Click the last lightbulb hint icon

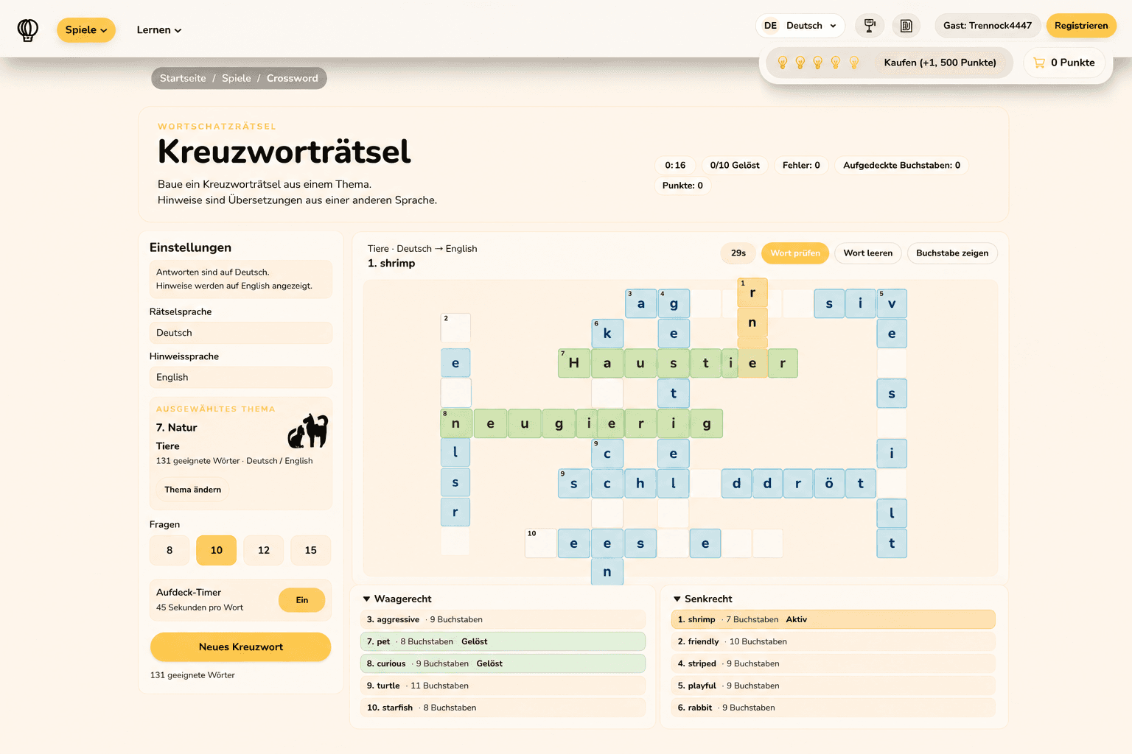click(854, 63)
